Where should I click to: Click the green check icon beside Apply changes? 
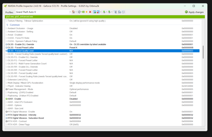coord(186,12)
